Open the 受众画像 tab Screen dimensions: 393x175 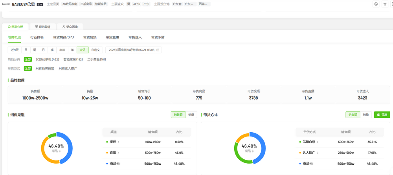click(70, 27)
